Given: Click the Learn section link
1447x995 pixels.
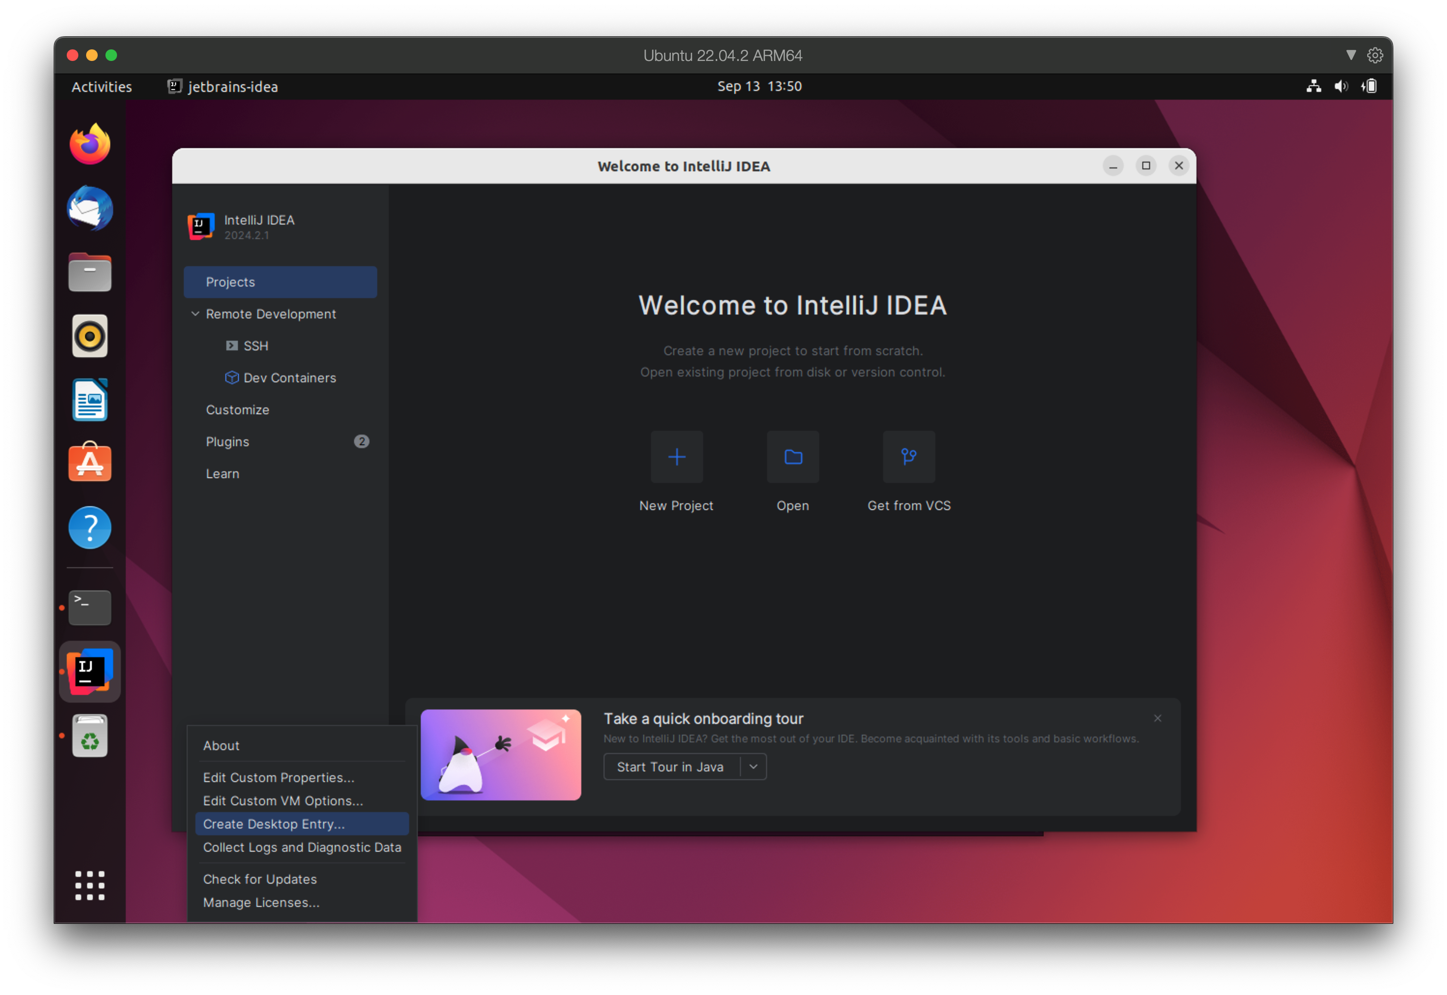Looking at the screenshot, I should pyautogui.click(x=222, y=473).
